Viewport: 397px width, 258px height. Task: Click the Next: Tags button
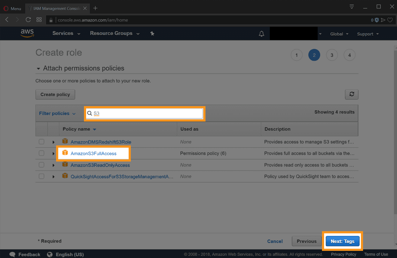(342, 241)
